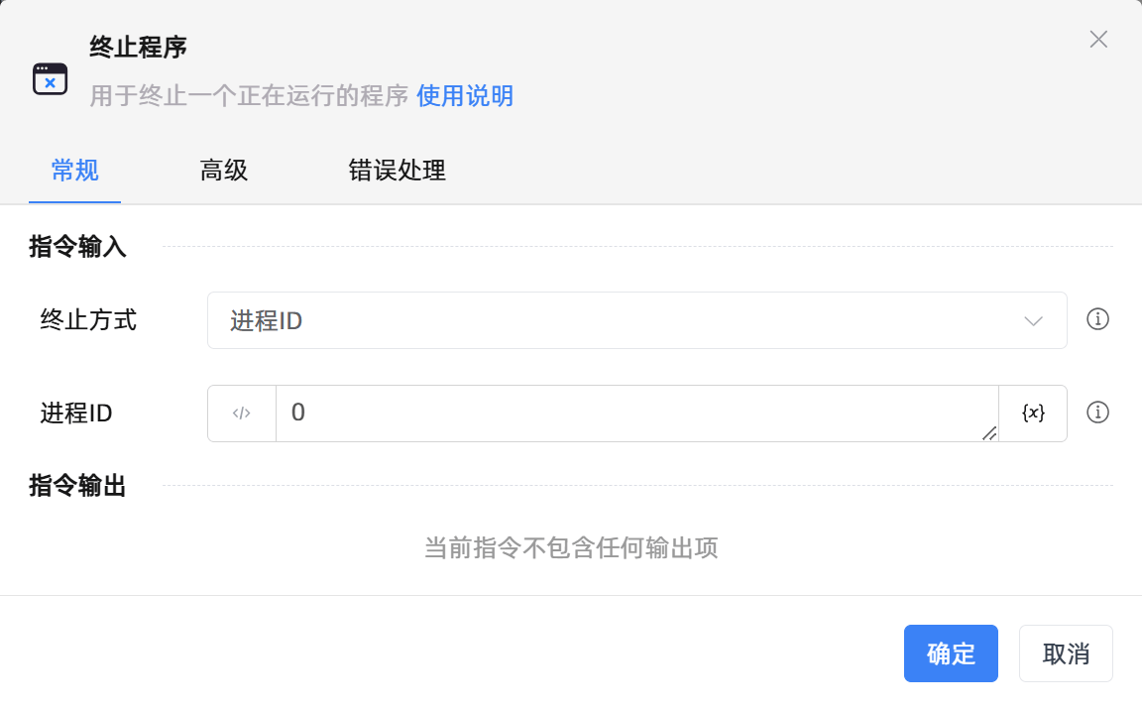
Task: Switch to the 错误处理 tab
Action: click(x=397, y=171)
